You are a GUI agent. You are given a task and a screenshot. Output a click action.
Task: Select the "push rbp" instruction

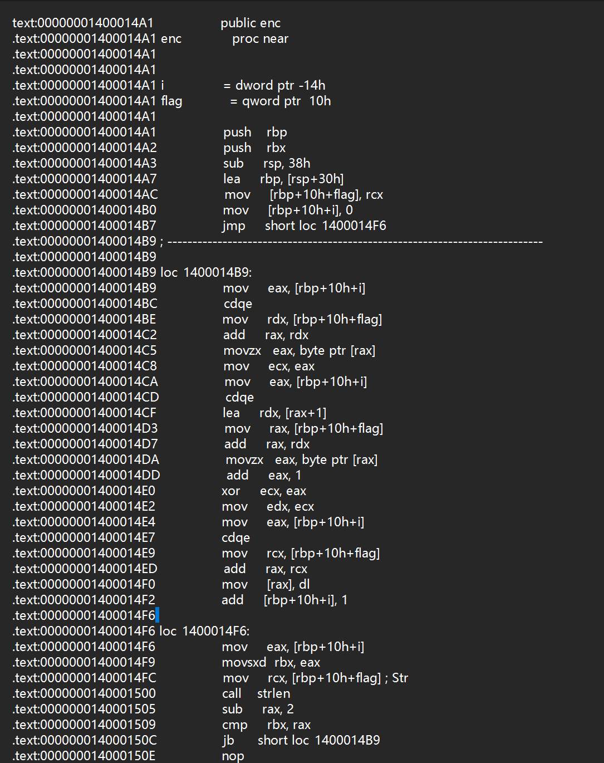255,133
